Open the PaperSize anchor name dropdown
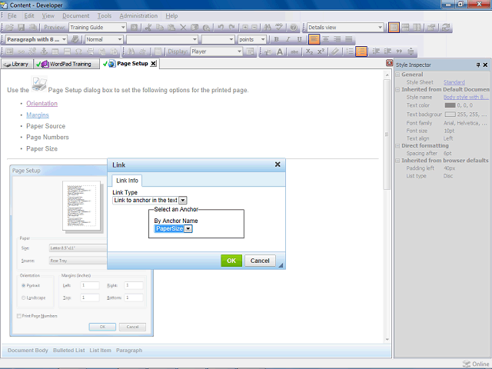 tap(173, 229)
